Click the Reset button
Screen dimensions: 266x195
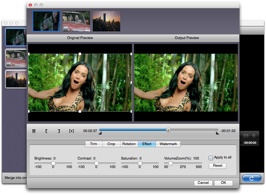218,166
